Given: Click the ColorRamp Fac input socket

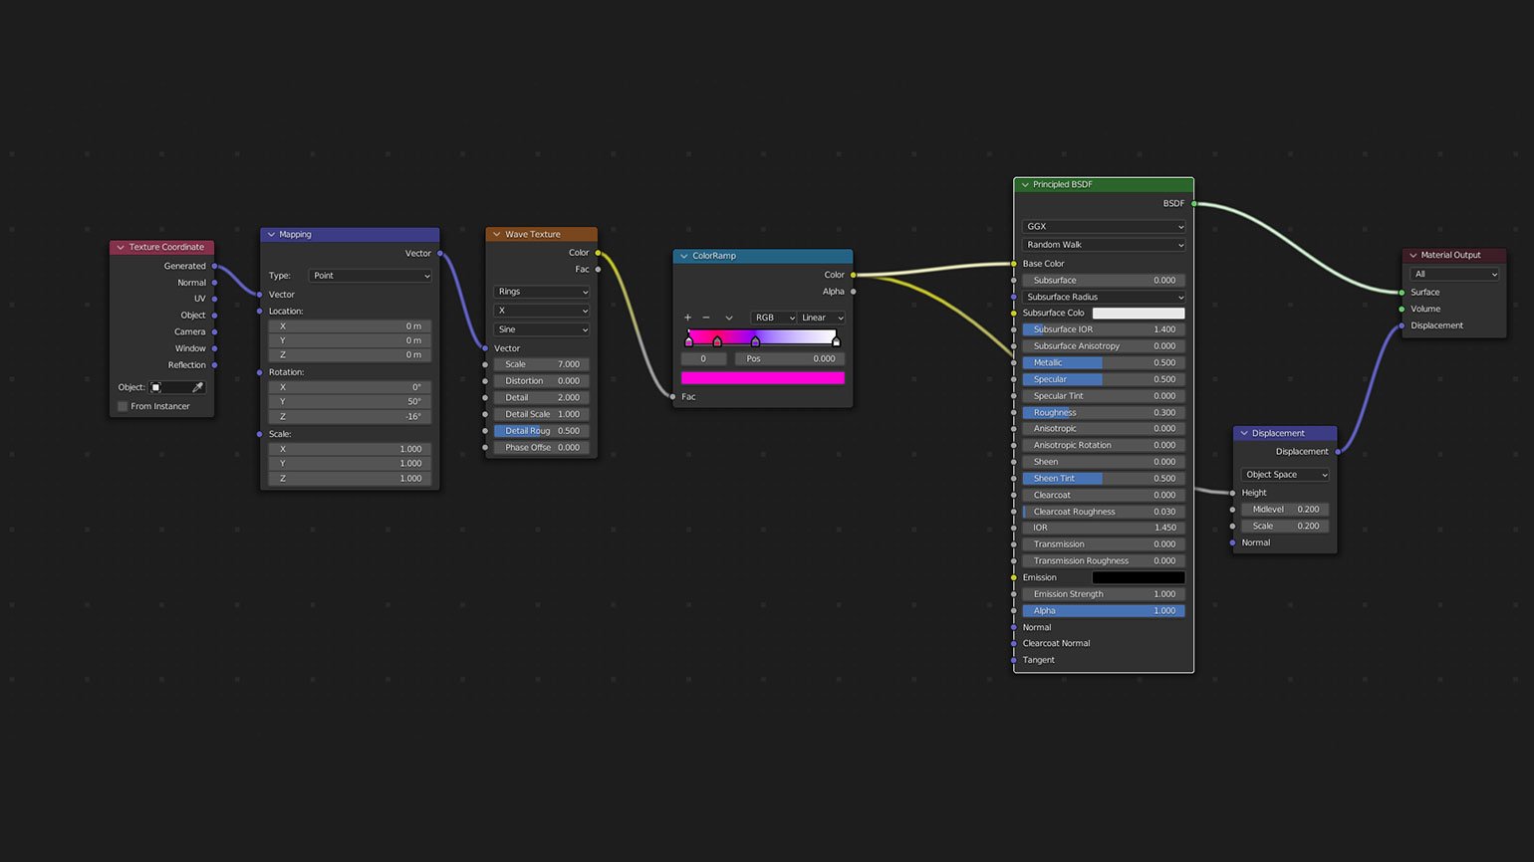Looking at the screenshot, I should 673,396.
